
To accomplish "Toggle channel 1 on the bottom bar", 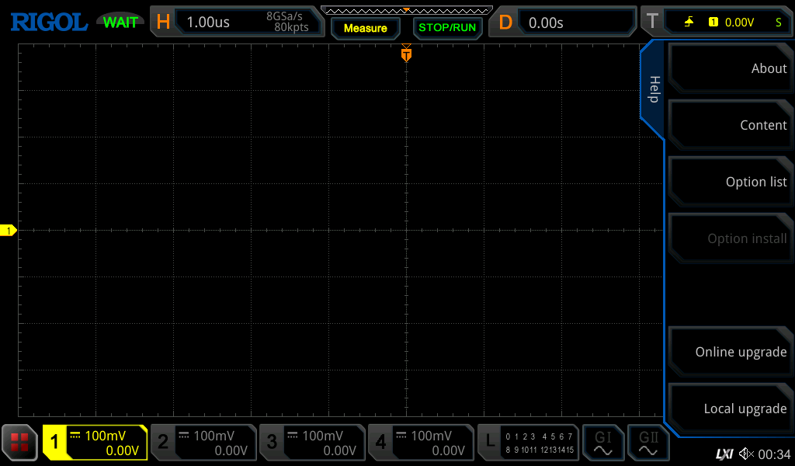I will 95,443.
